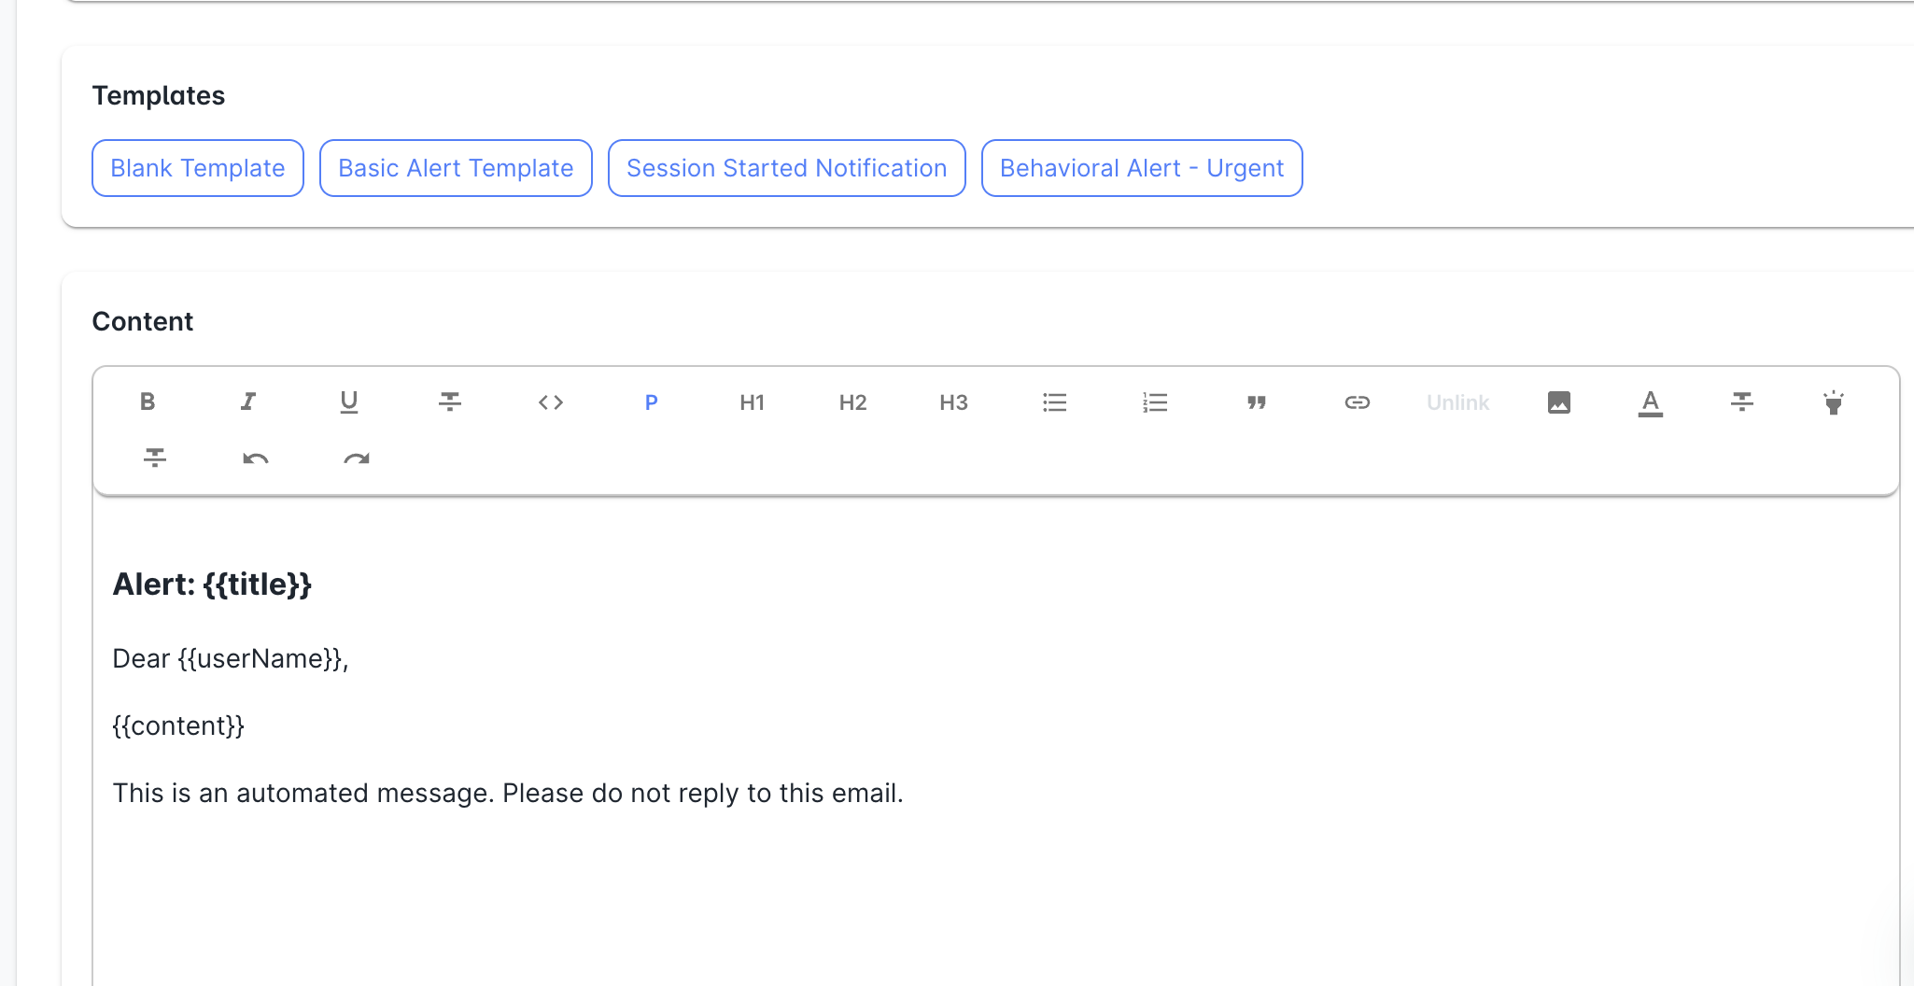Click the automated message sentence in the editor
The image size is (1914, 986).
(508, 794)
